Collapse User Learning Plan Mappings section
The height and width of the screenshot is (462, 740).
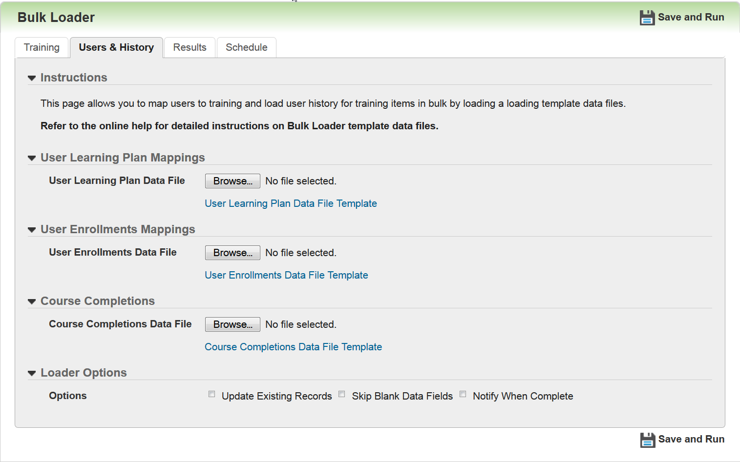(32, 158)
